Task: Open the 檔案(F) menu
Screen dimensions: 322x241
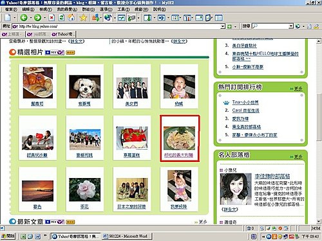Action: click(x=11, y=9)
